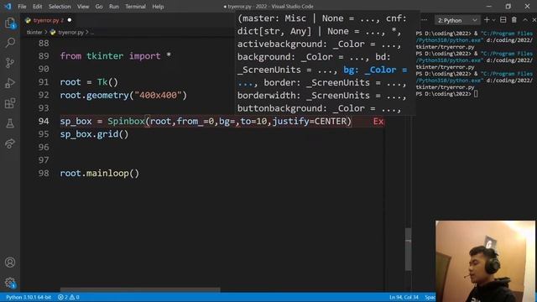
Task: Maximize the terminal panel with the up arrow
Action: click(x=525, y=20)
